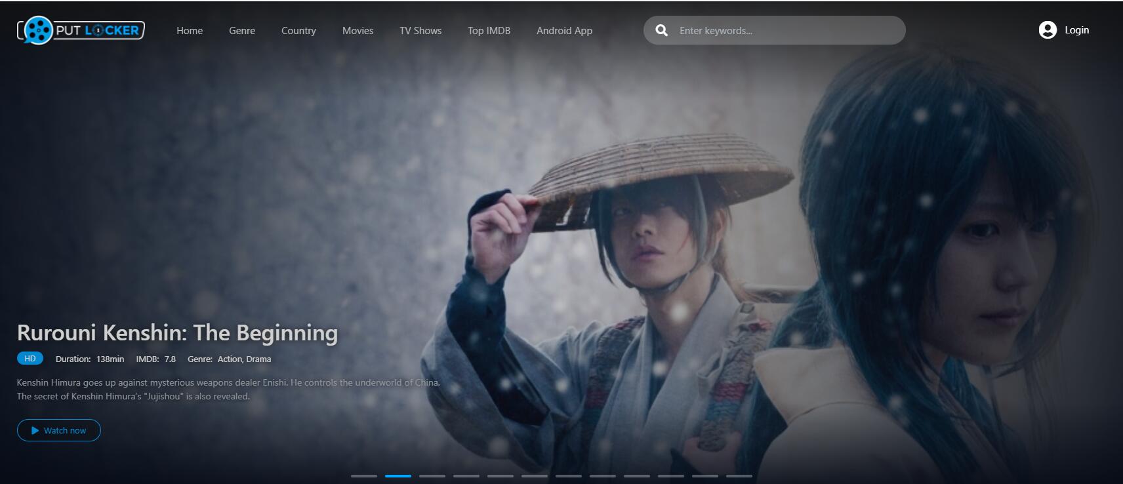The width and height of the screenshot is (1123, 484).
Task: Open the Genre menu
Action: pyautogui.click(x=242, y=31)
